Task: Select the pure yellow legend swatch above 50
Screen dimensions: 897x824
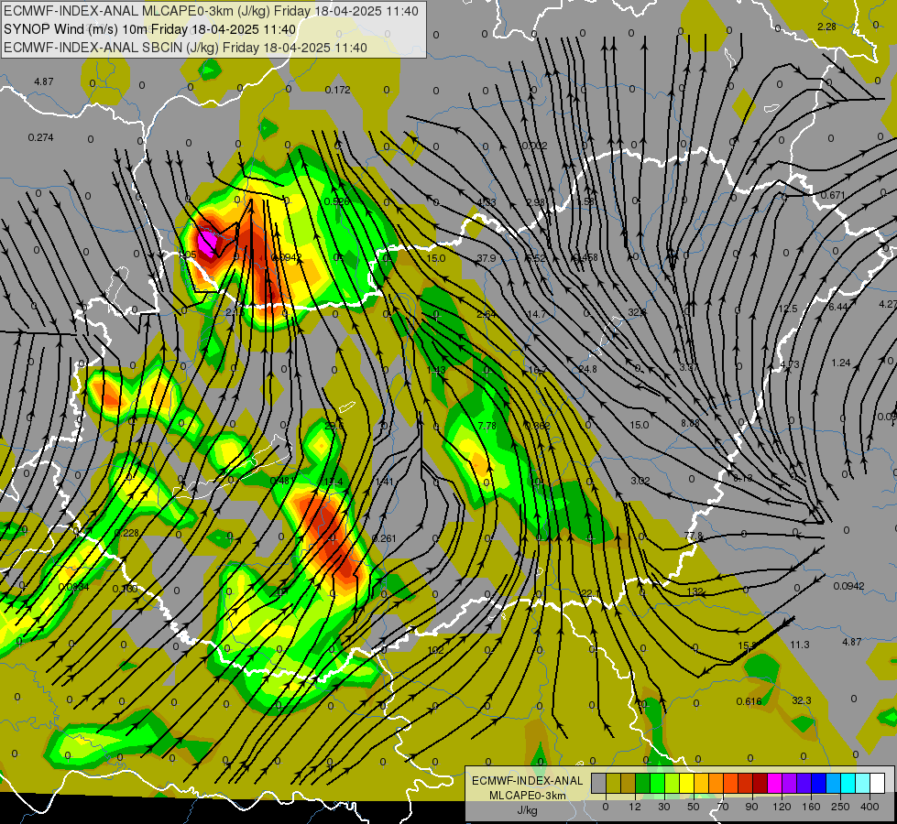Action: 687,783
